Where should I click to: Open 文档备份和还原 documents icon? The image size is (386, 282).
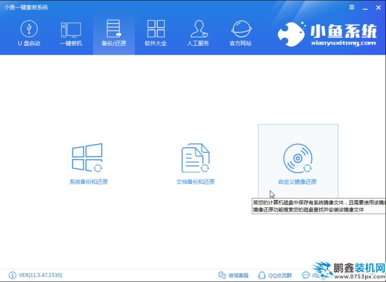tap(196, 158)
